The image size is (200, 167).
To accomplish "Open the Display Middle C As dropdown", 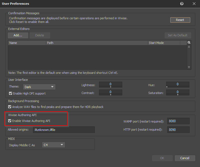I will click(x=53, y=145).
